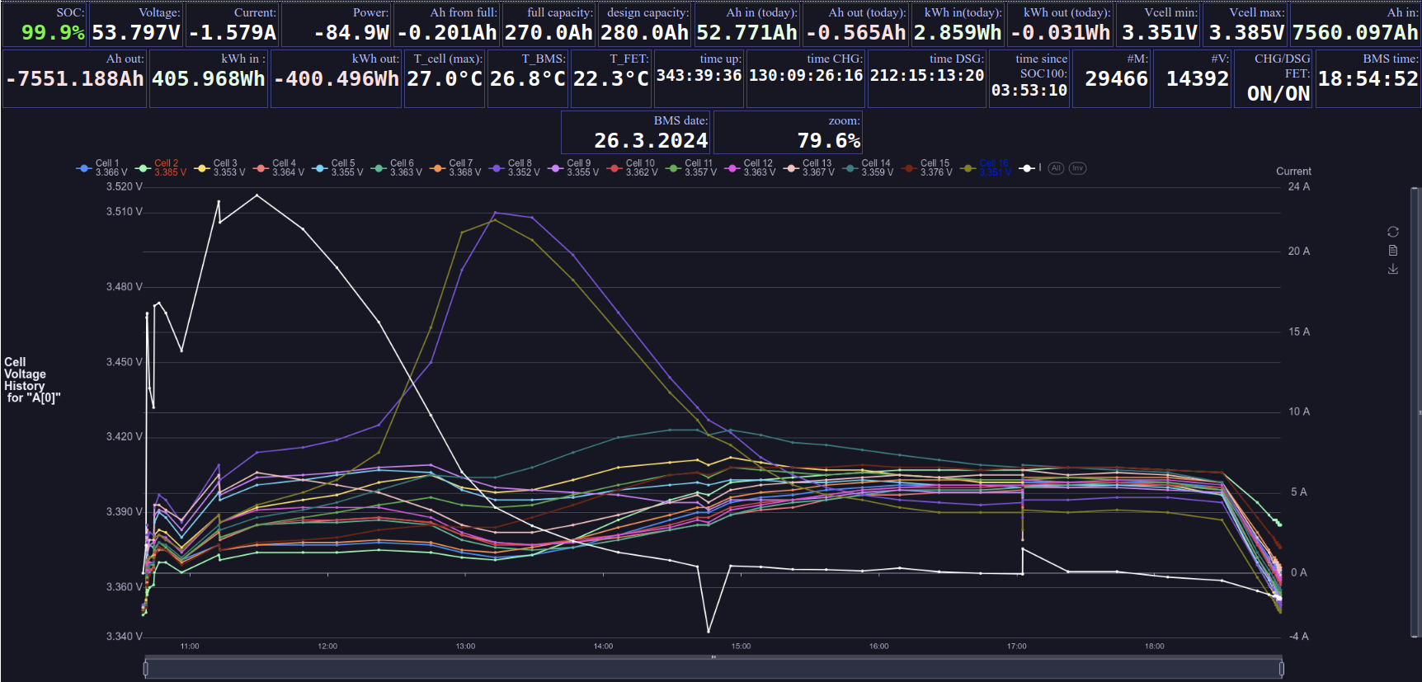
Task: Click the Power value -84.9W
Action: coord(351,32)
